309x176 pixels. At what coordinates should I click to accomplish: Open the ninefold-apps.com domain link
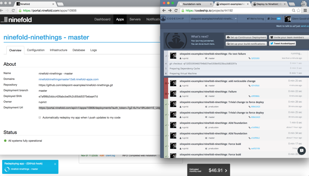tap(68, 79)
